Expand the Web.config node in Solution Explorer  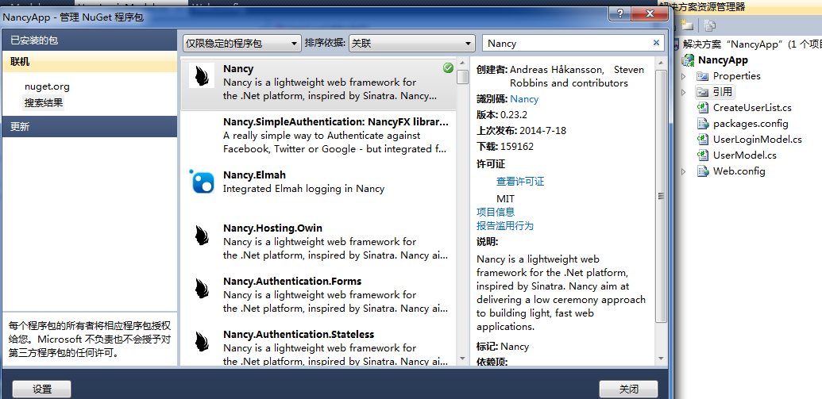coord(683,172)
